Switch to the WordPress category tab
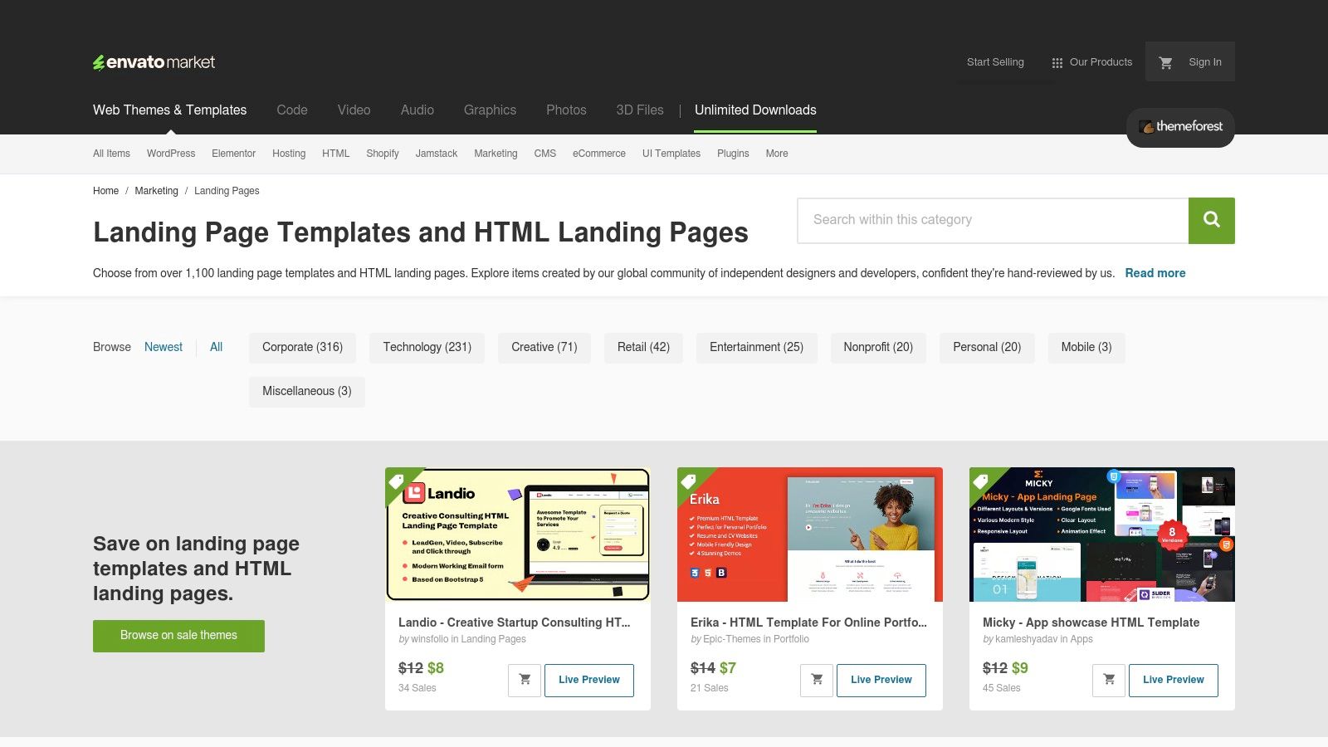Viewport: 1328px width, 747px height. (x=170, y=154)
